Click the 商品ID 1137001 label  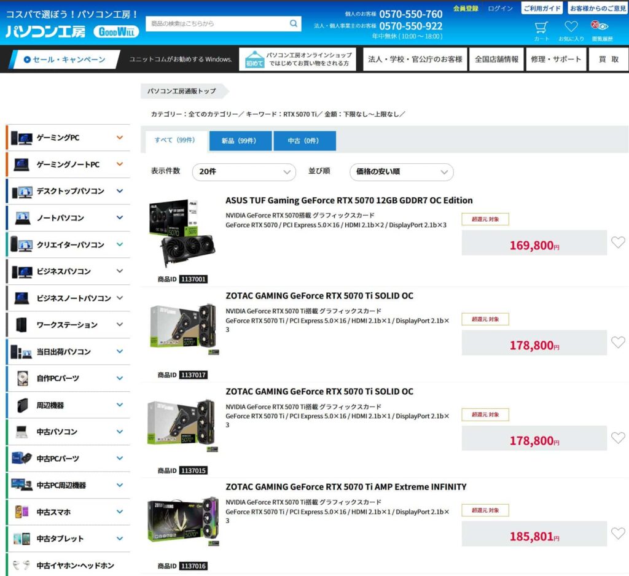coord(182,279)
